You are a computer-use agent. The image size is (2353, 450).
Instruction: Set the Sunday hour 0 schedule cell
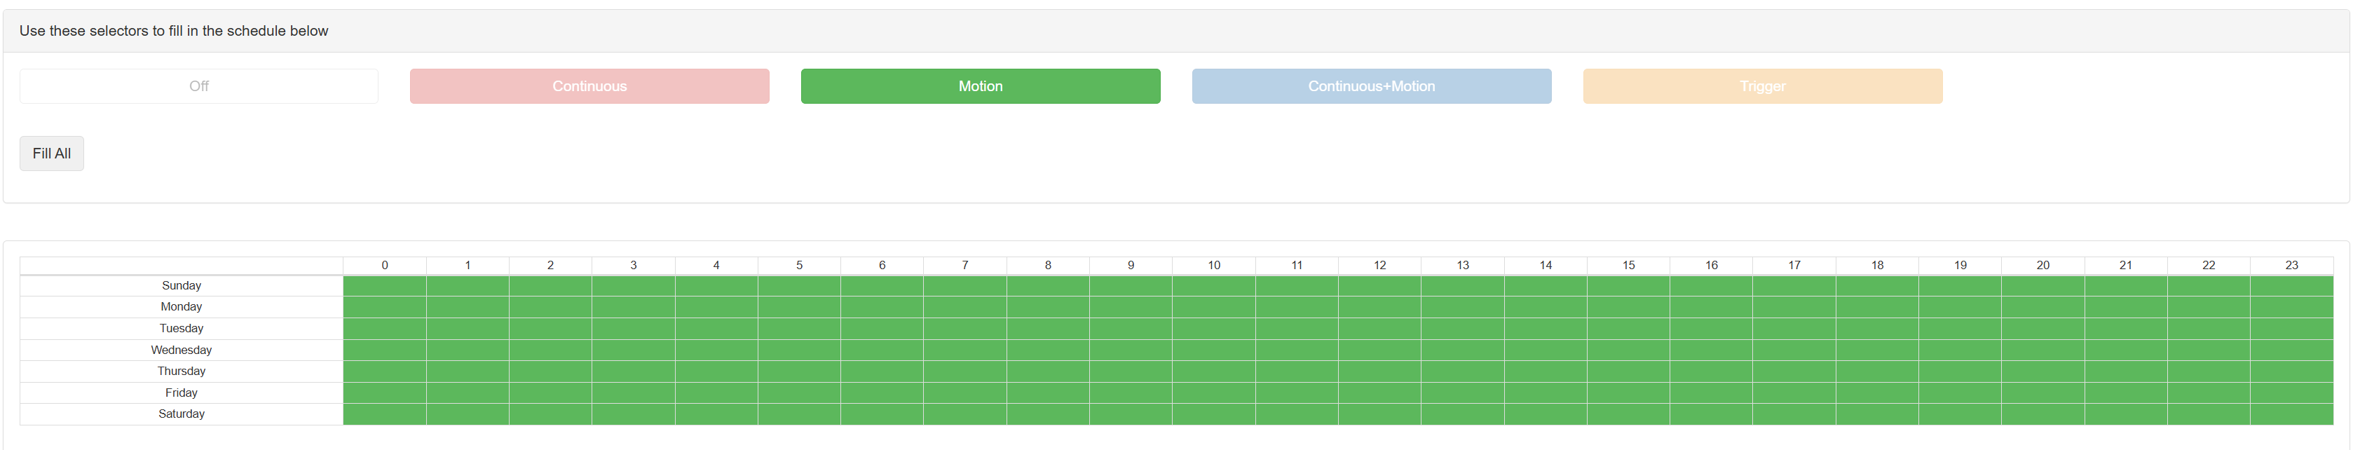click(x=385, y=286)
